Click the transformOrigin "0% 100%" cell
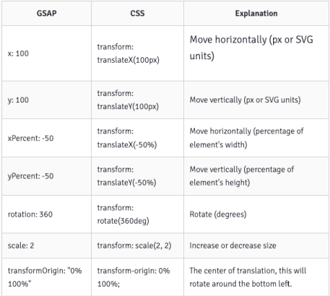Viewport: 330px width, 296px height. pos(46,277)
